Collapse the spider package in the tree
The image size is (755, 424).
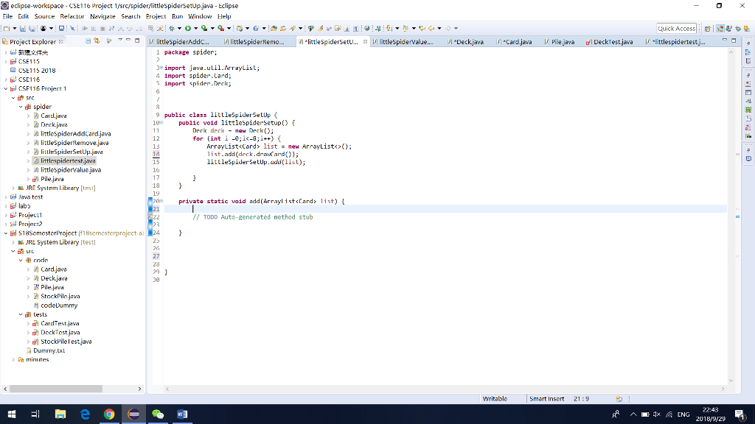21,107
